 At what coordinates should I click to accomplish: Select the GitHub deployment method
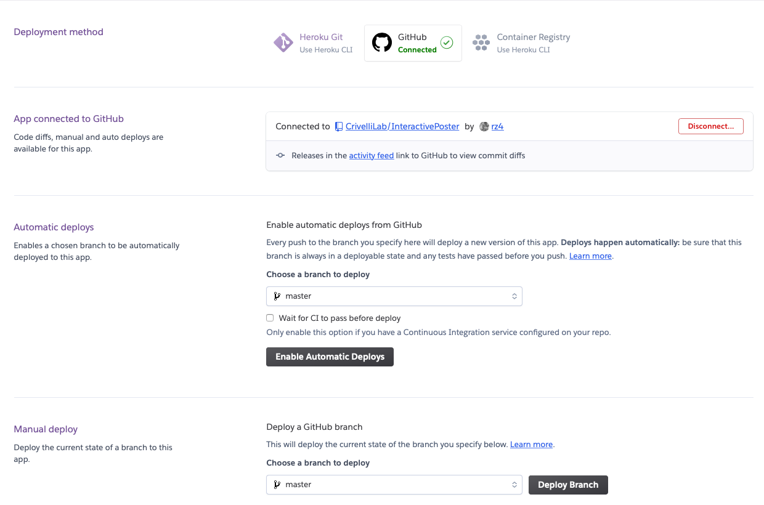tap(413, 43)
